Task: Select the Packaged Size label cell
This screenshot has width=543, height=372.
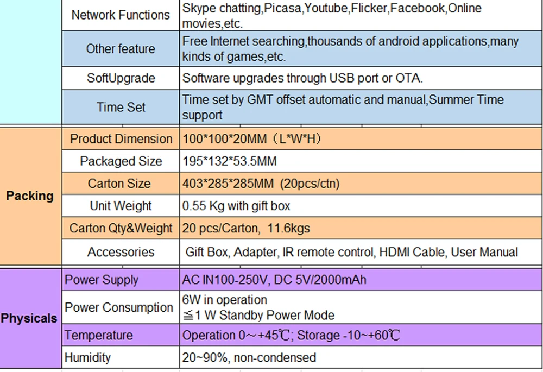Action: (121, 161)
